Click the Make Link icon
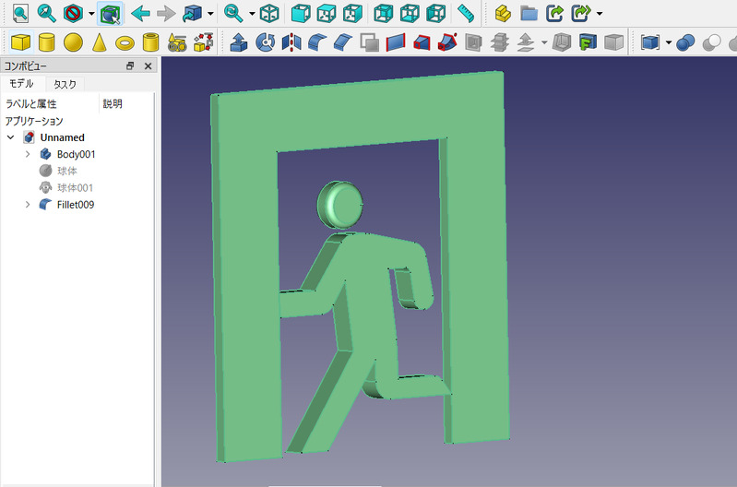Screen dimensions: 737x487 click(x=554, y=13)
